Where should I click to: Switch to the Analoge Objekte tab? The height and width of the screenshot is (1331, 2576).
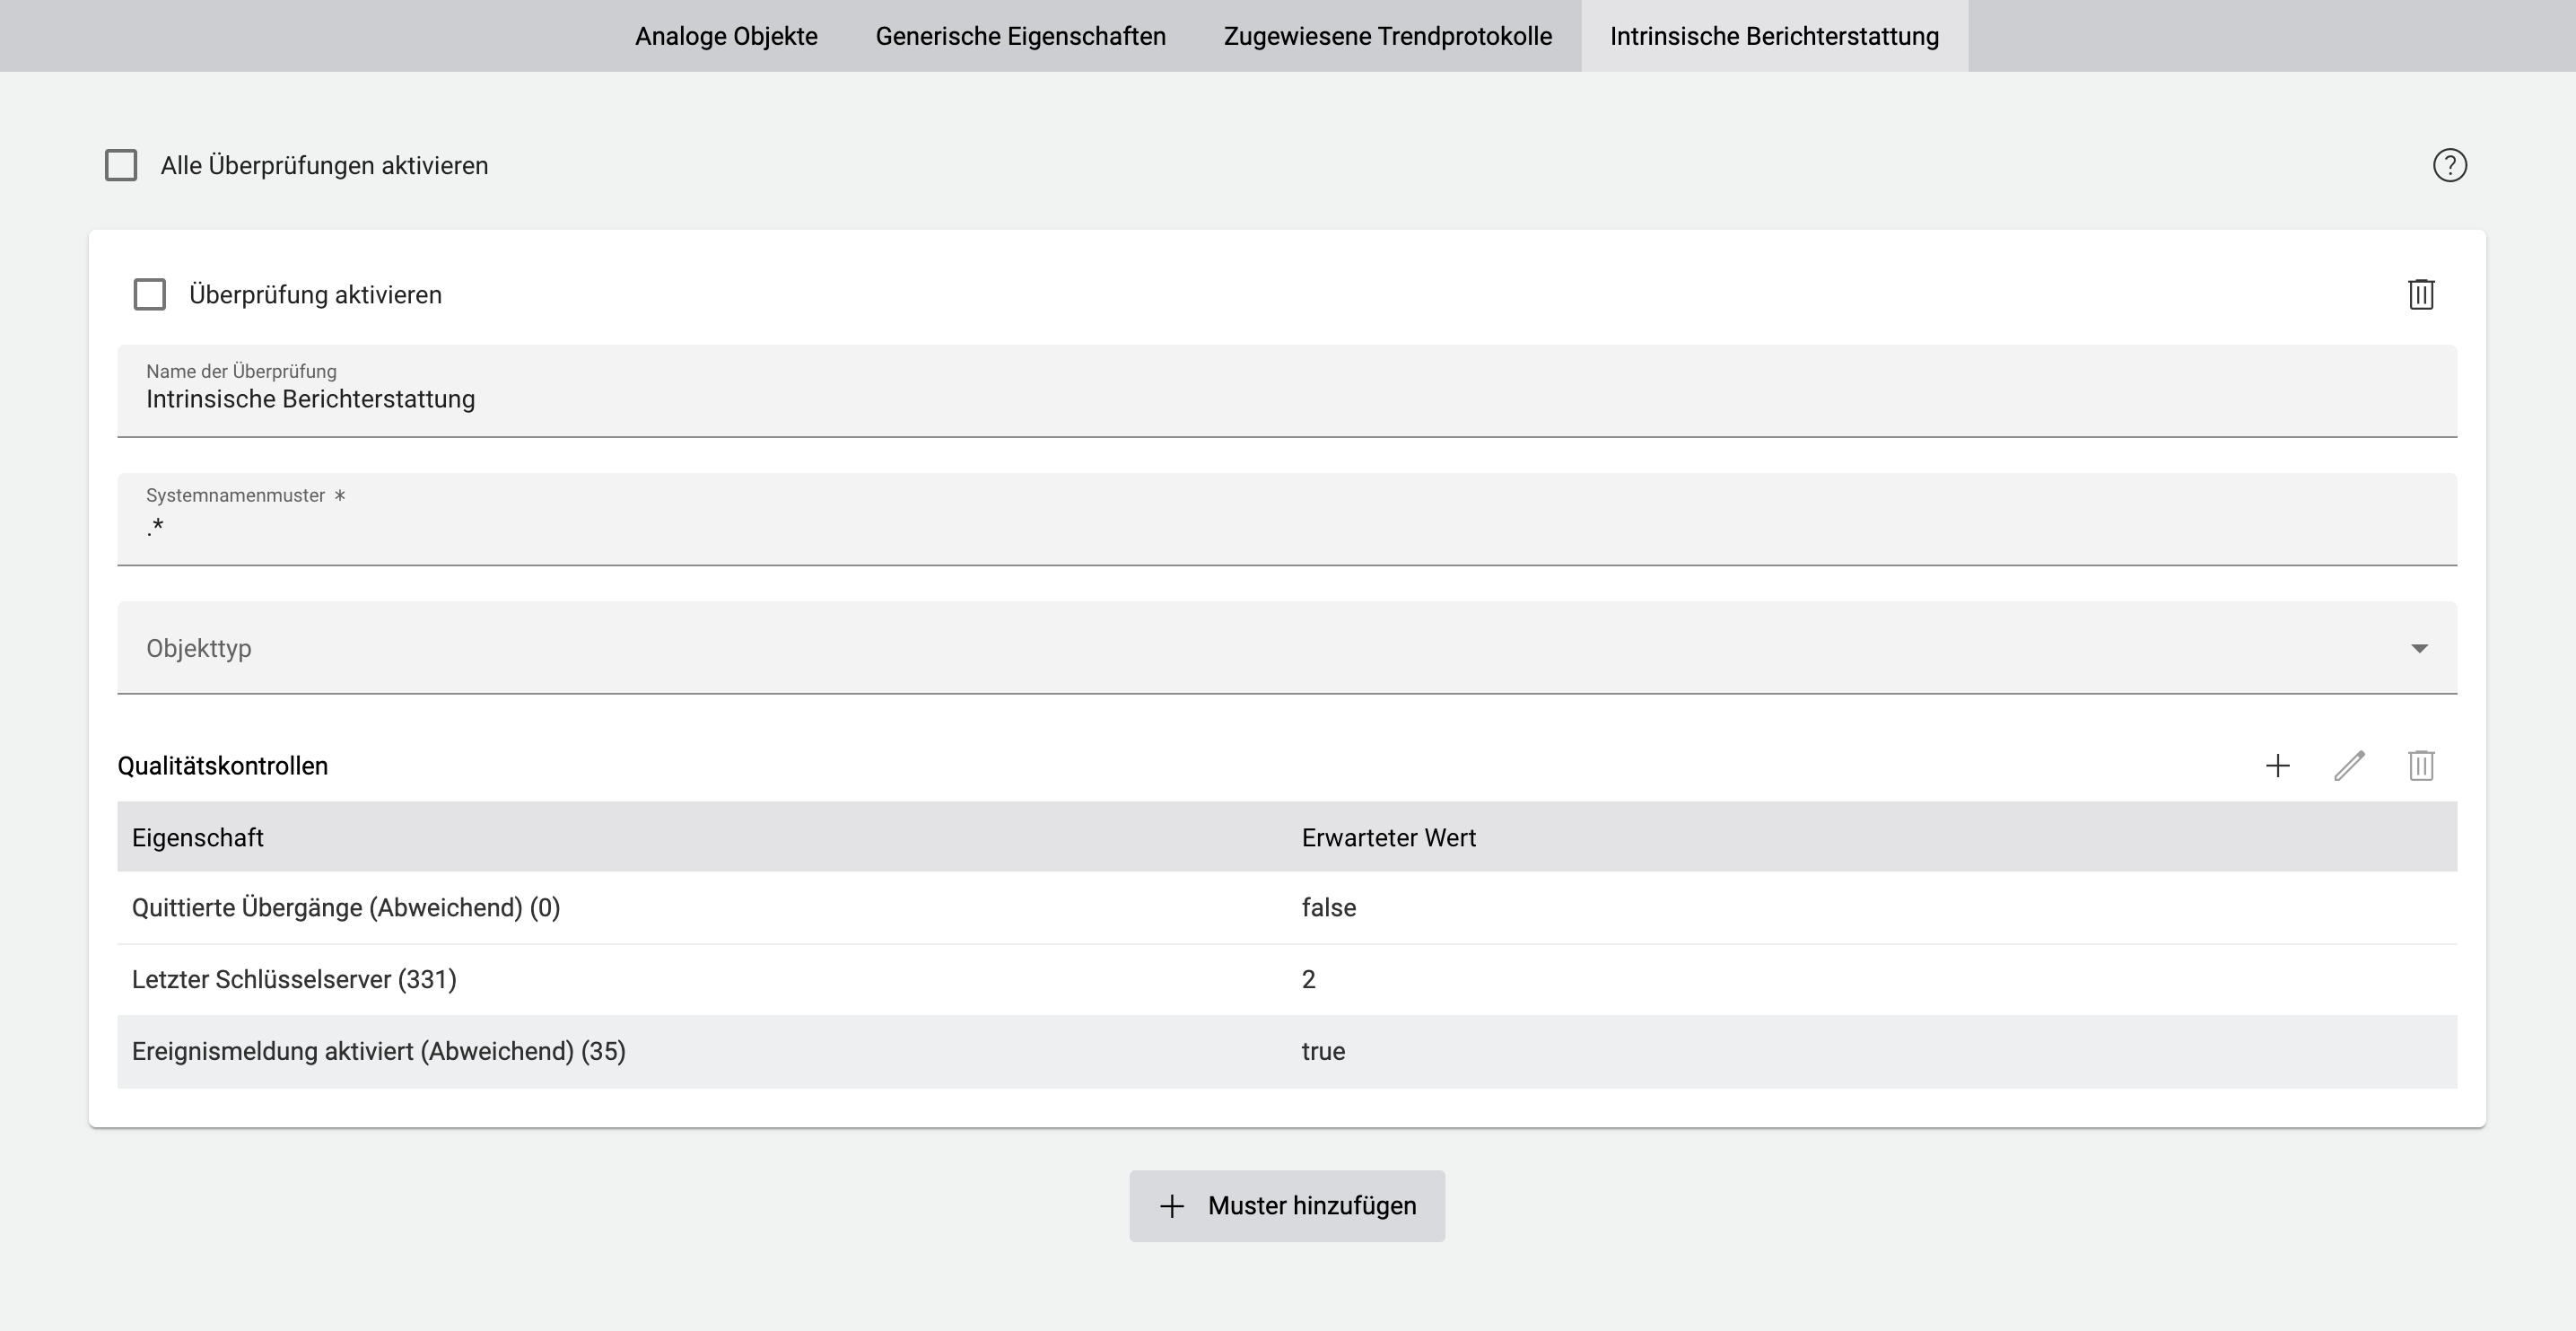point(726,36)
